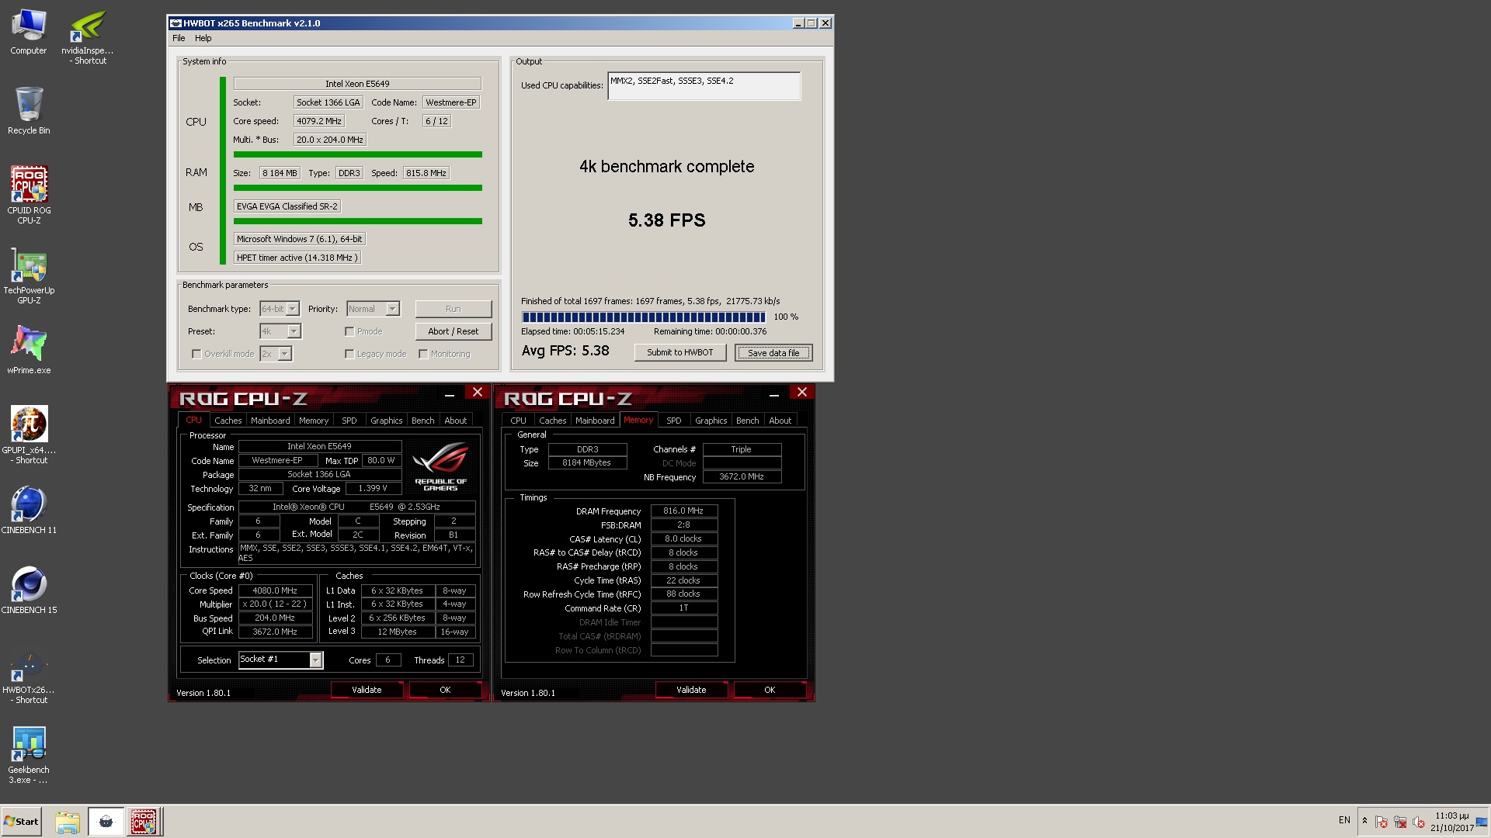
Task: Open Geekbench 3.exe desktop icon
Action: point(29,755)
